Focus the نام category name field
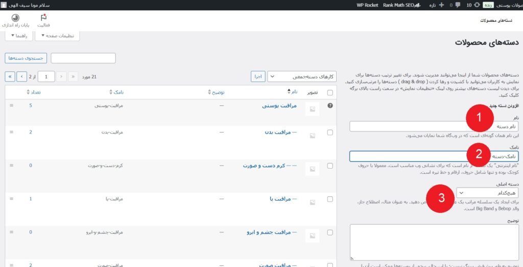523x267 pixels. (x=434, y=126)
